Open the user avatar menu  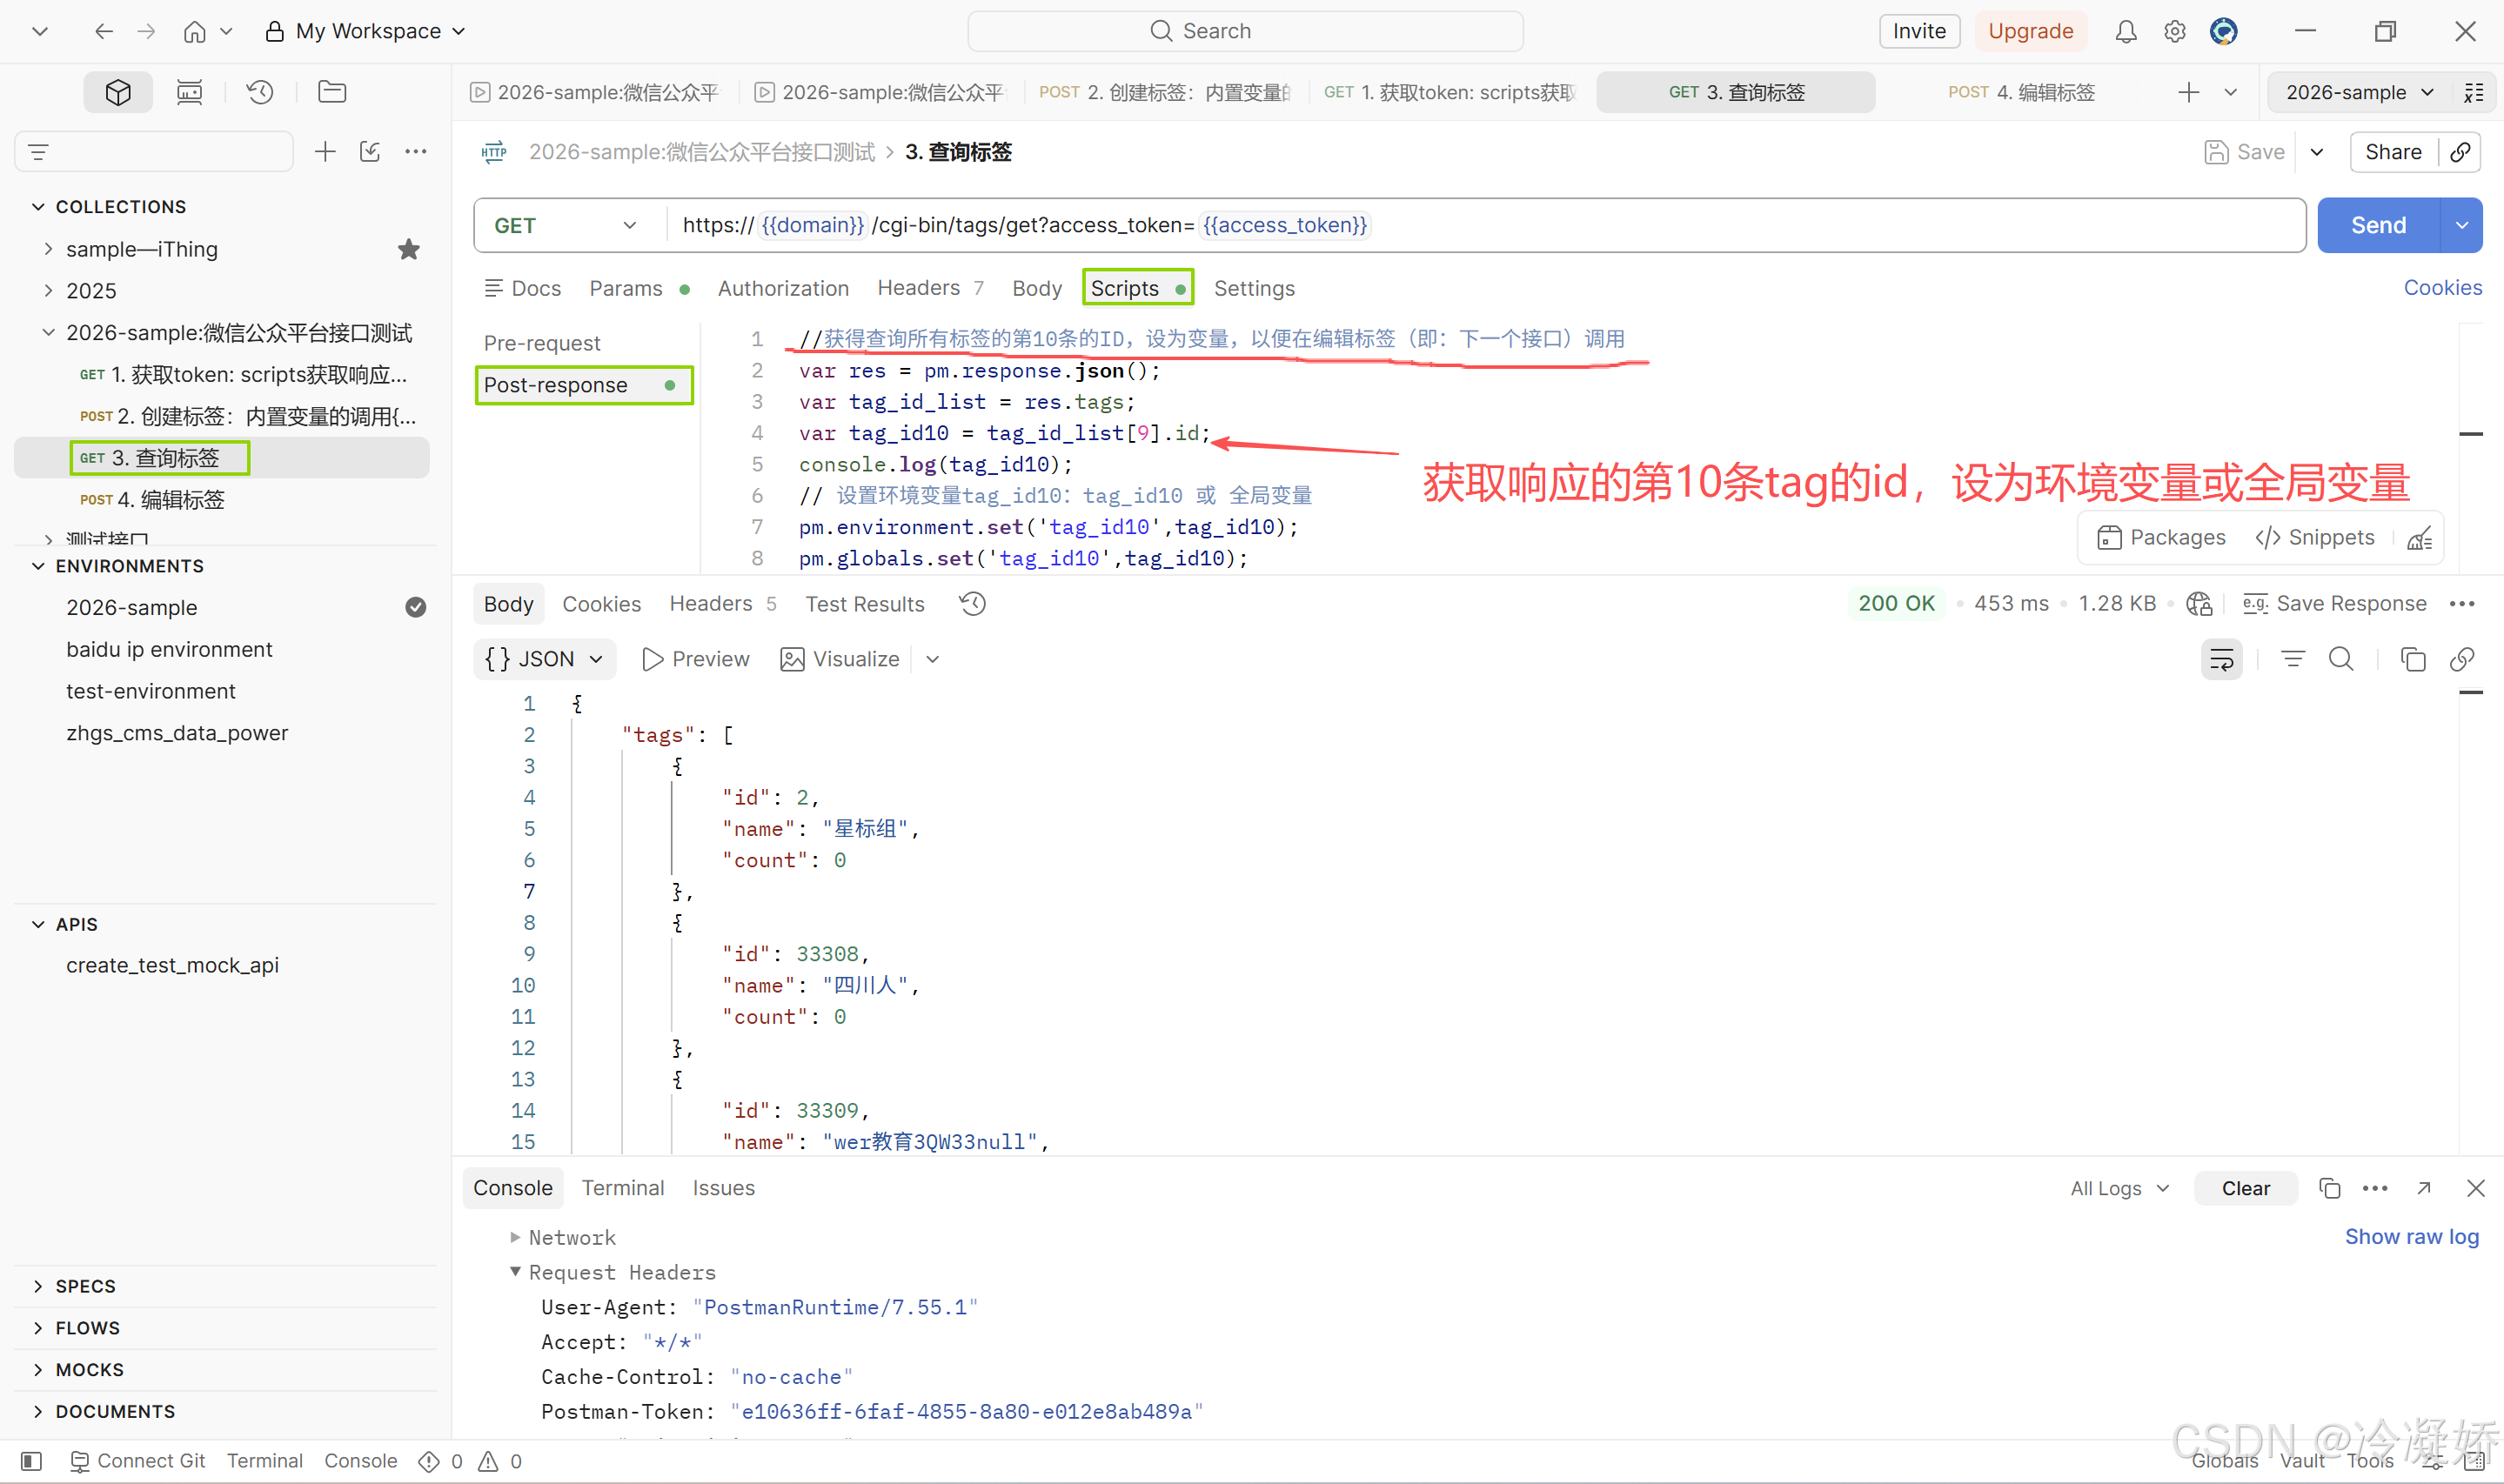click(x=2223, y=31)
